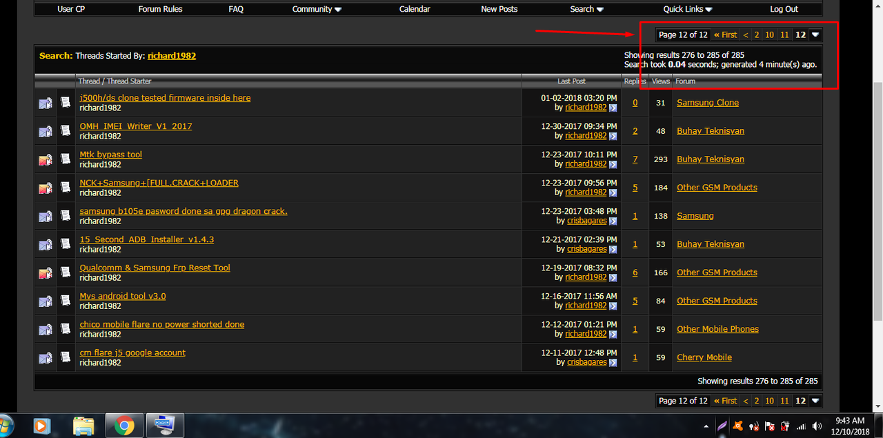Launch Windows Media Player from taskbar

41,426
